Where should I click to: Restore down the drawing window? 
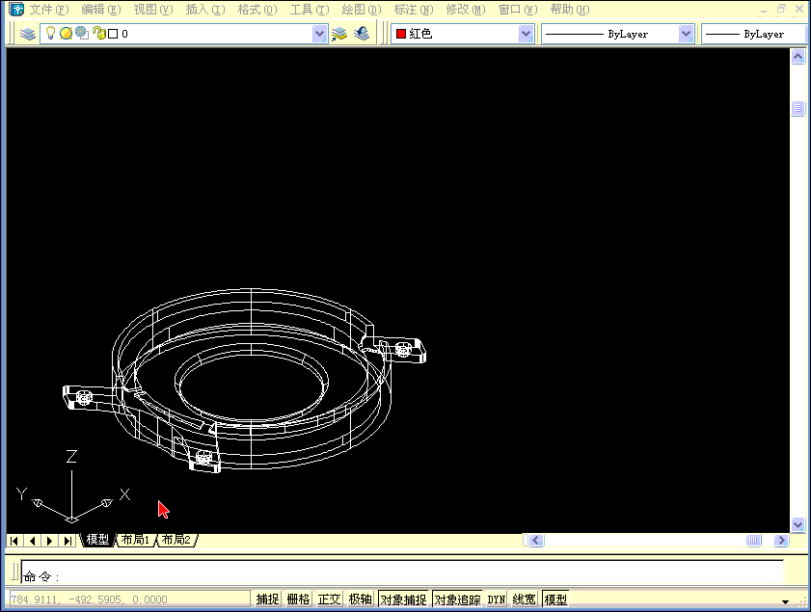781,9
